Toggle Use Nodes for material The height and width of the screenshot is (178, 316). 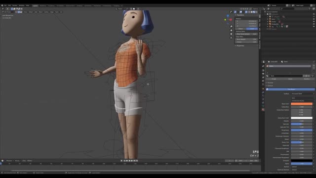click(290, 89)
